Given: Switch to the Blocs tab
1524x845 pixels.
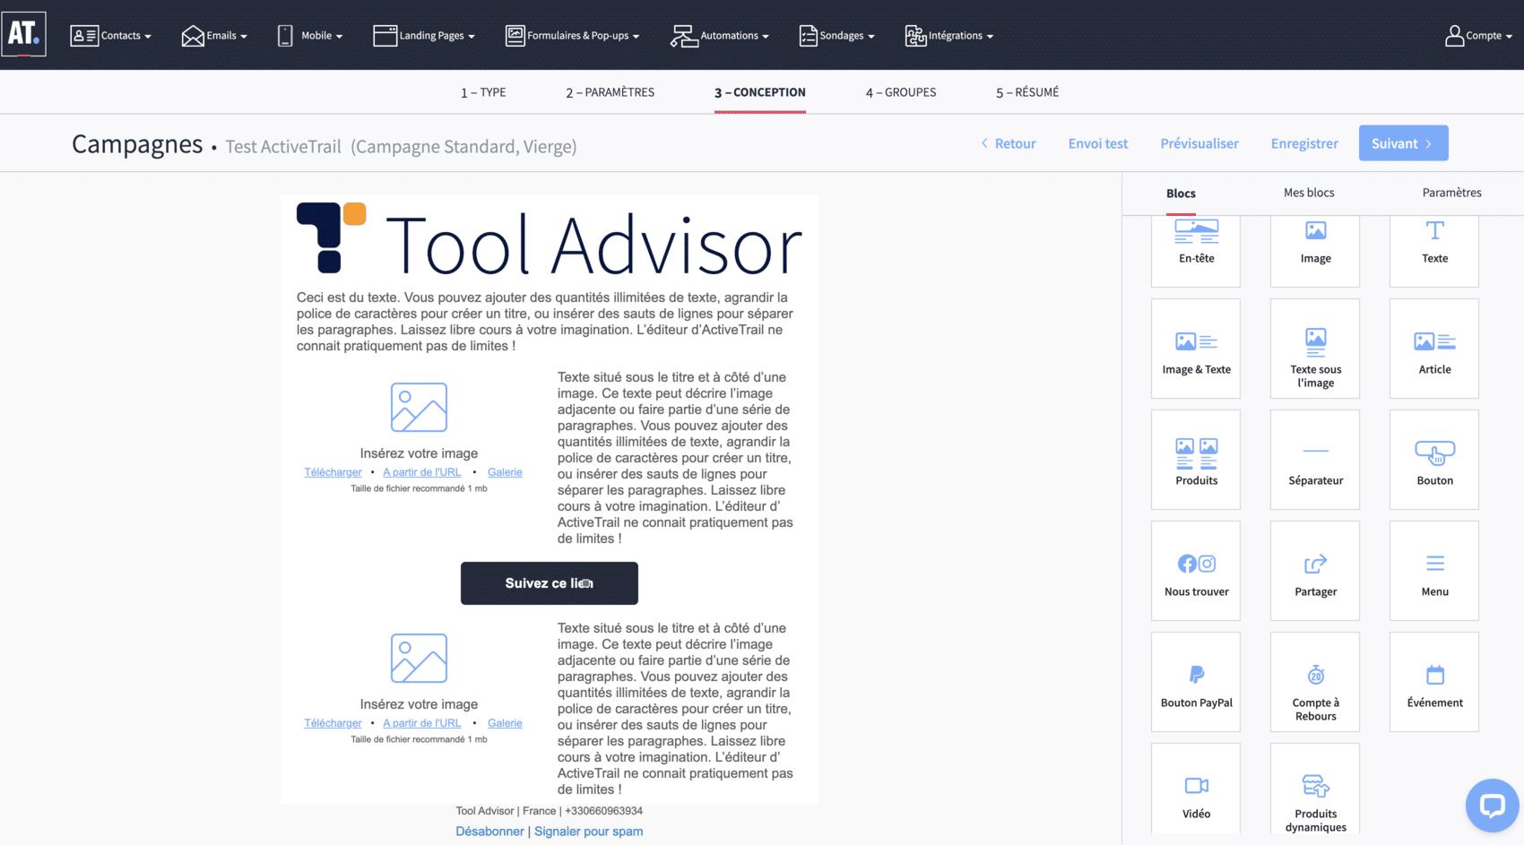Looking at the screenshot, I should pyautogui.click(x=1181, y=194).
